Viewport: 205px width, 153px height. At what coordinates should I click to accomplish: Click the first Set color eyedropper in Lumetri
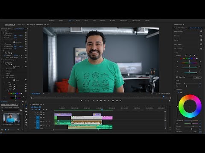[x=186, y=56]
